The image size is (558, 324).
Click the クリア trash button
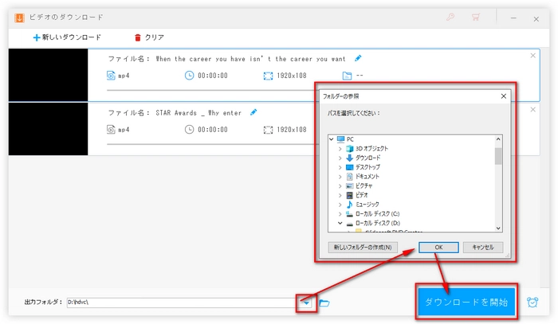click(x=149, y=37)
